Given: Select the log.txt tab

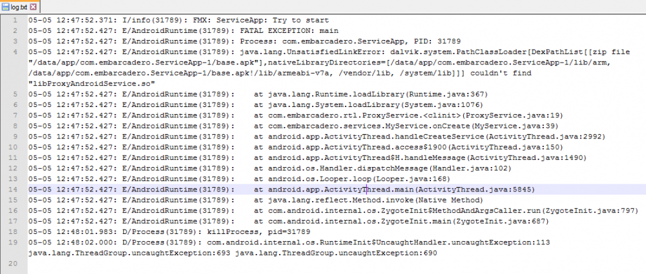Looking at the screenshot, I should tap(20, 6).
